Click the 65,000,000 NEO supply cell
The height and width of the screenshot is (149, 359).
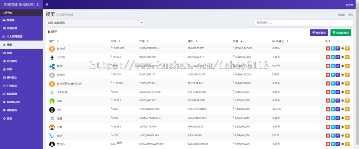click(148, 101)
